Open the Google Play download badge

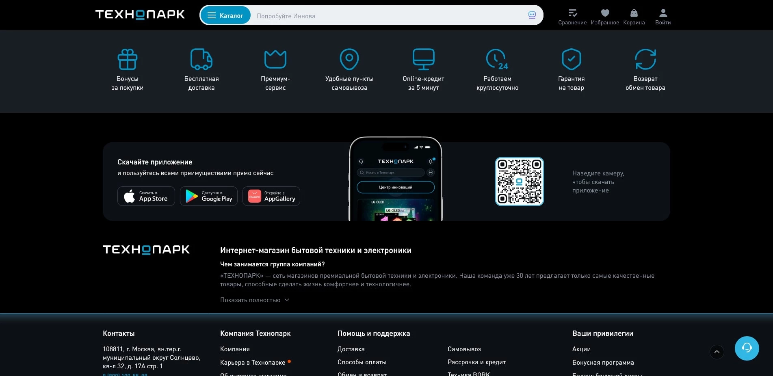pos(209,196)
